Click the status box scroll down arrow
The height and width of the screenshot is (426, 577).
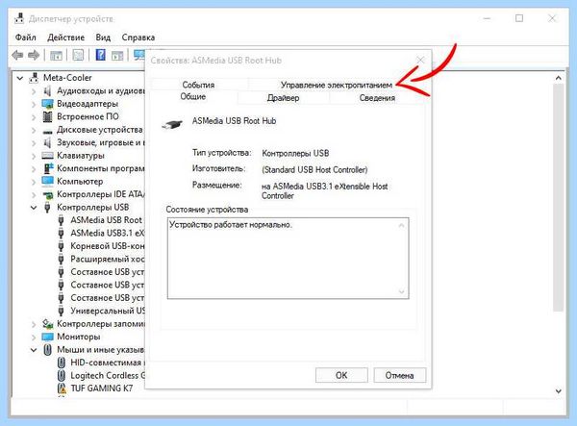(401, 291)
